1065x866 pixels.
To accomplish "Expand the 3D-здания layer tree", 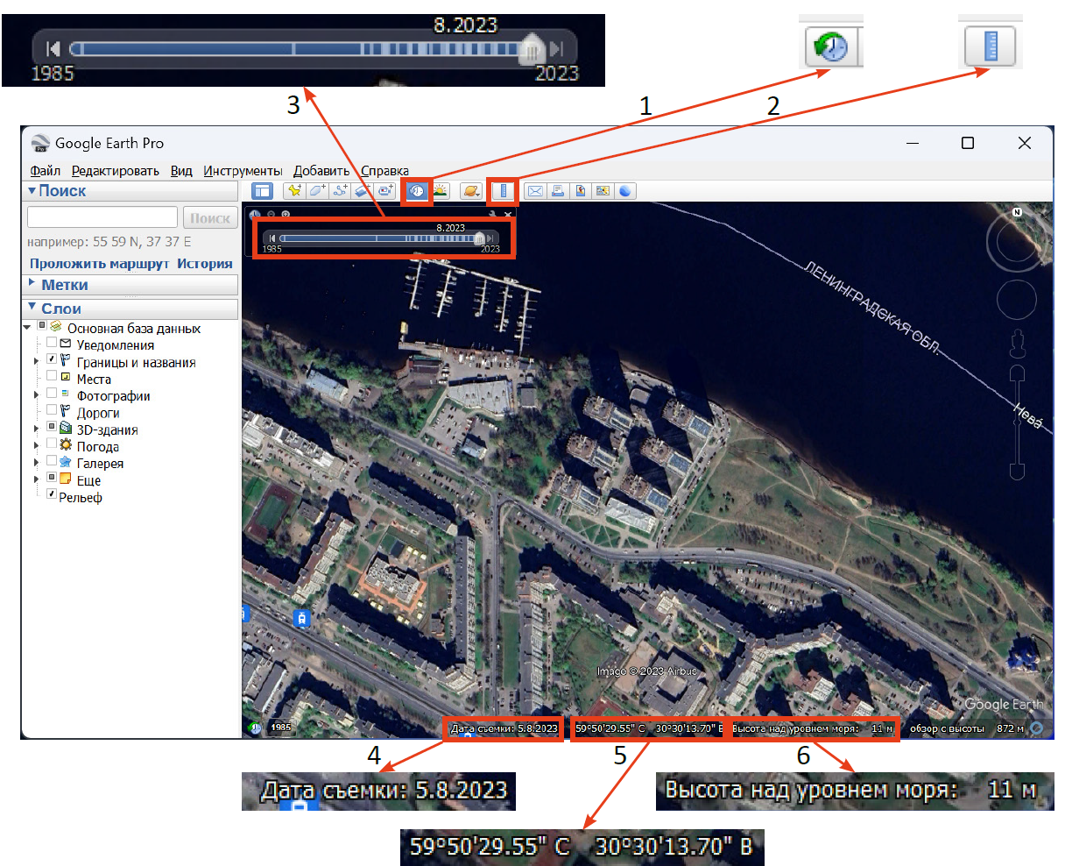I will [36, 429].
